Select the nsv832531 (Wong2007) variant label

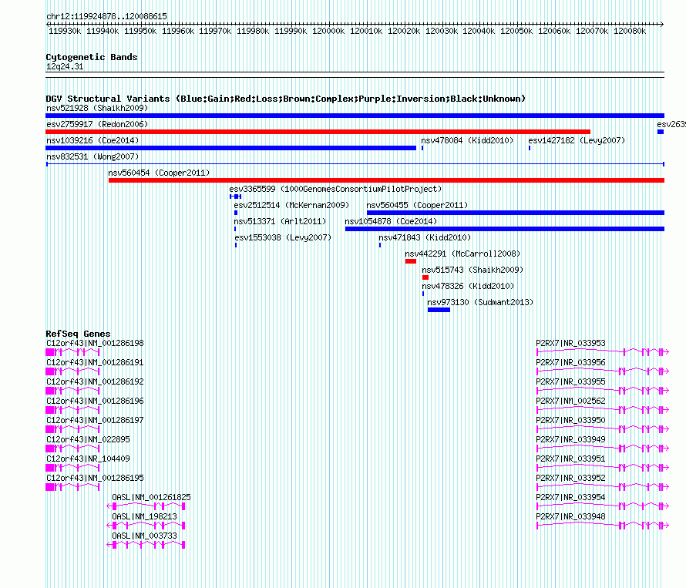coord(92,156)
